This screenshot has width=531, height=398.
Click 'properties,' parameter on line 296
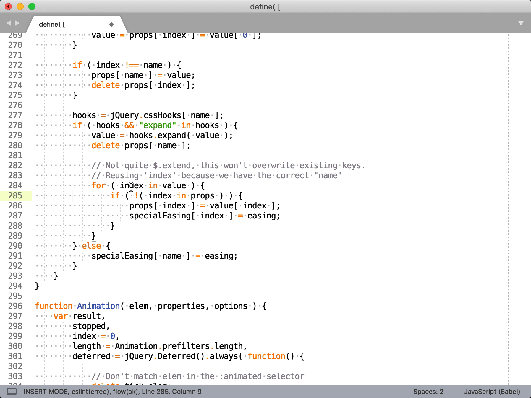[184, 306]
